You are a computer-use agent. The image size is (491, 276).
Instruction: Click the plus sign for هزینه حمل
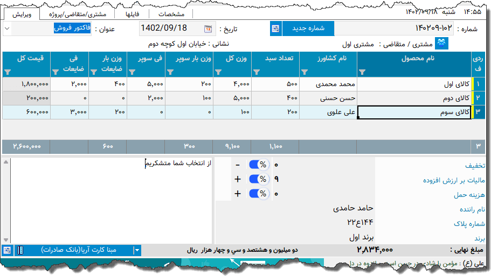pyautogui.click(x=238, y=194)
